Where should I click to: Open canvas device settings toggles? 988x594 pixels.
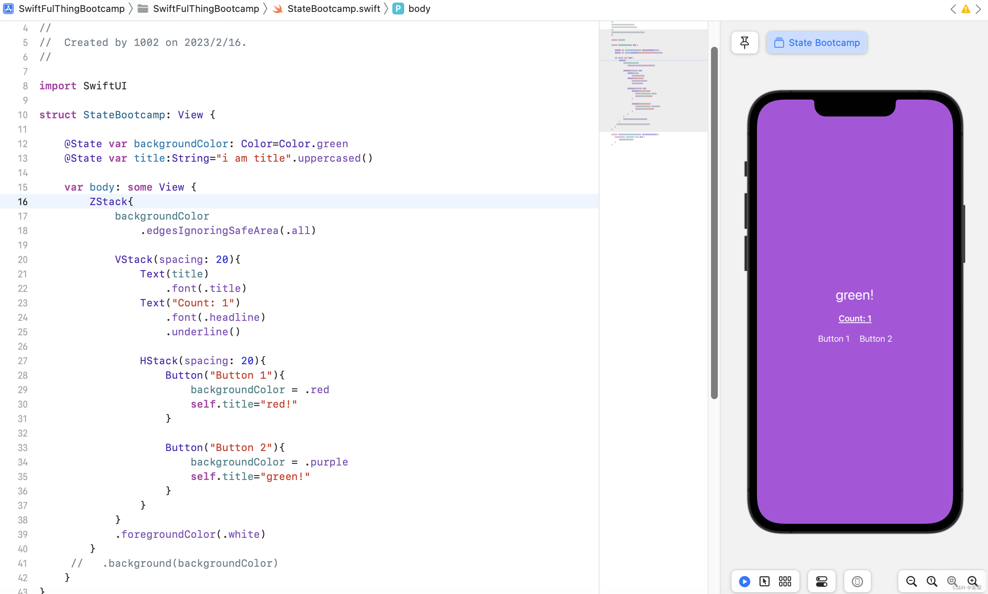(821, 581)
